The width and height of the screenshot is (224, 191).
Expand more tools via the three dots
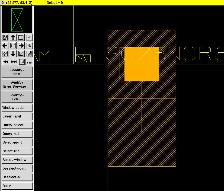pyautogui.click(x=29, y=63)
